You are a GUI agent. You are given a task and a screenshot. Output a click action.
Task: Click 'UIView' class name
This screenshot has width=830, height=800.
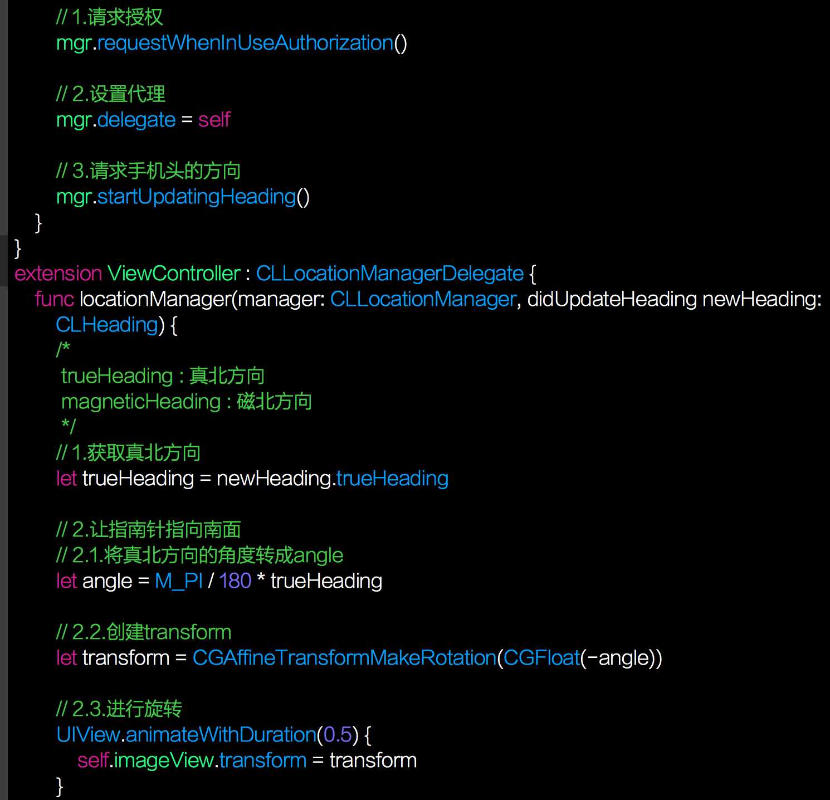point(89,735)
